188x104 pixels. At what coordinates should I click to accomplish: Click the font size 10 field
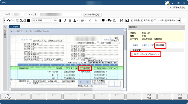point(55,20)
